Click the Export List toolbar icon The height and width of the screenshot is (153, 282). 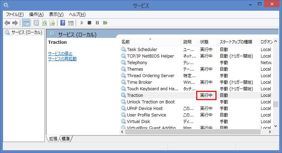pos(52,23)
